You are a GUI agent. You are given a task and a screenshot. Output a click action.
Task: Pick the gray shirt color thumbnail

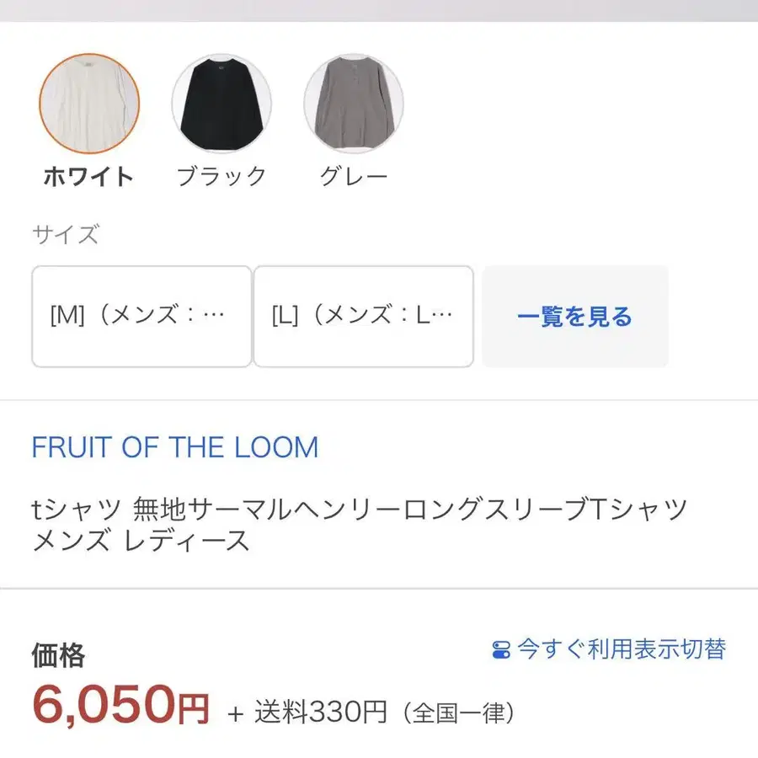coord(354,104)
